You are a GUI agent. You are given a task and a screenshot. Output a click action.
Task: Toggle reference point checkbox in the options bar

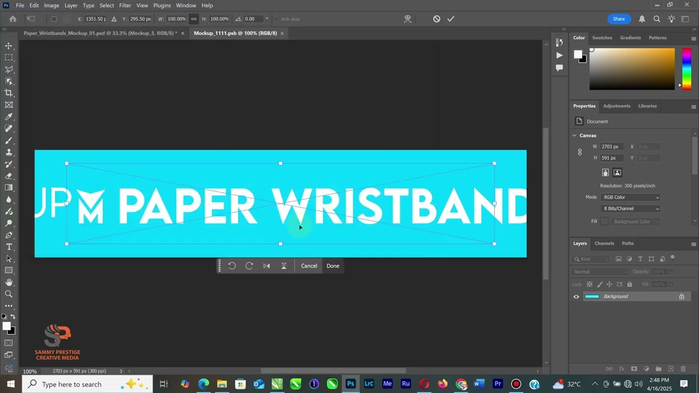pos(54,19)
